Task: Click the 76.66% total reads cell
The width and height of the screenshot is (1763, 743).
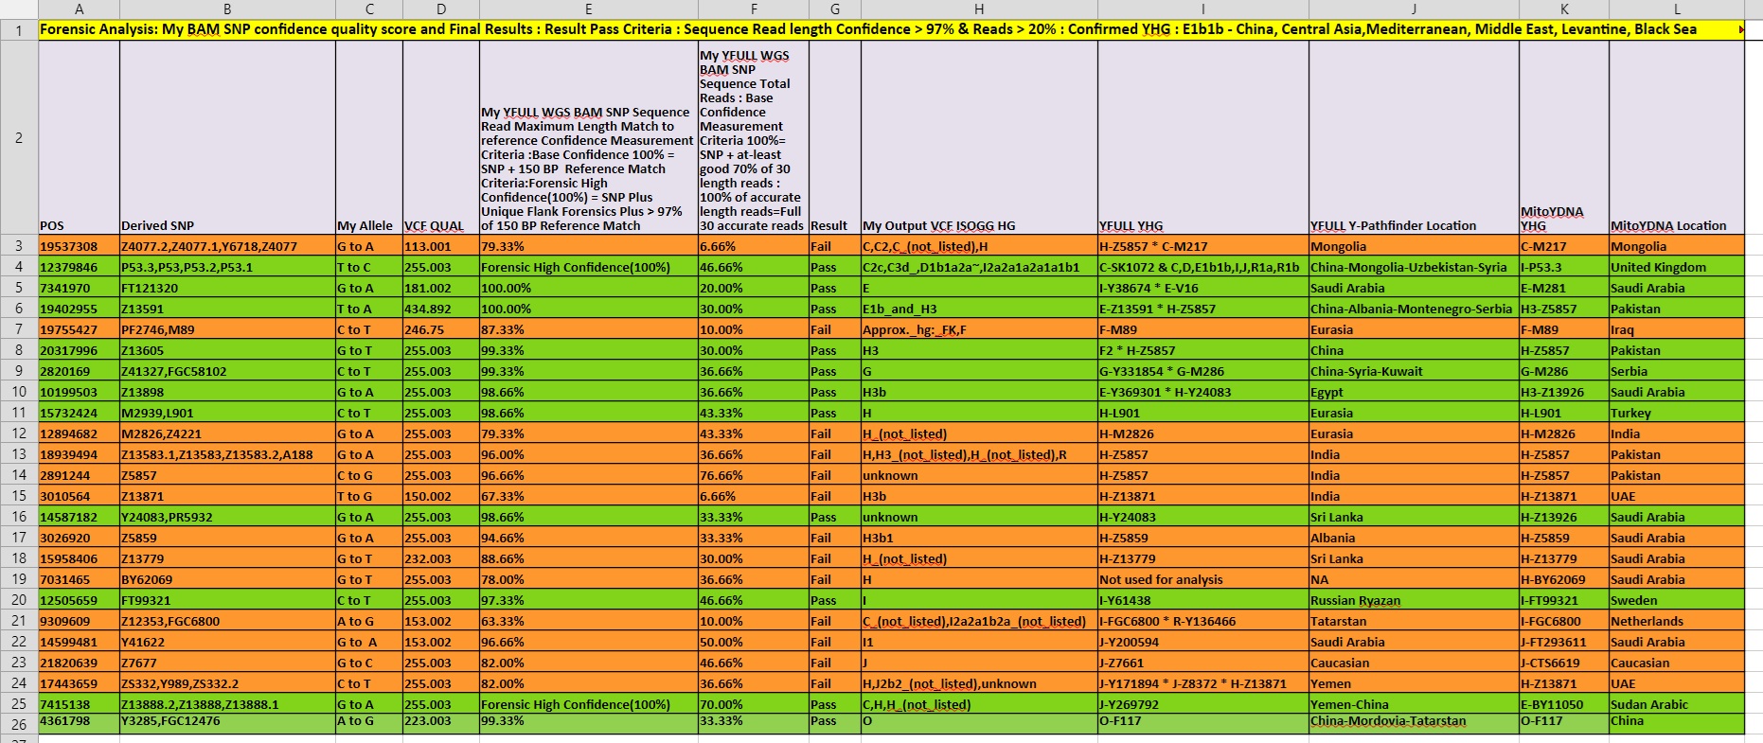Action: [x=754, y=475]
